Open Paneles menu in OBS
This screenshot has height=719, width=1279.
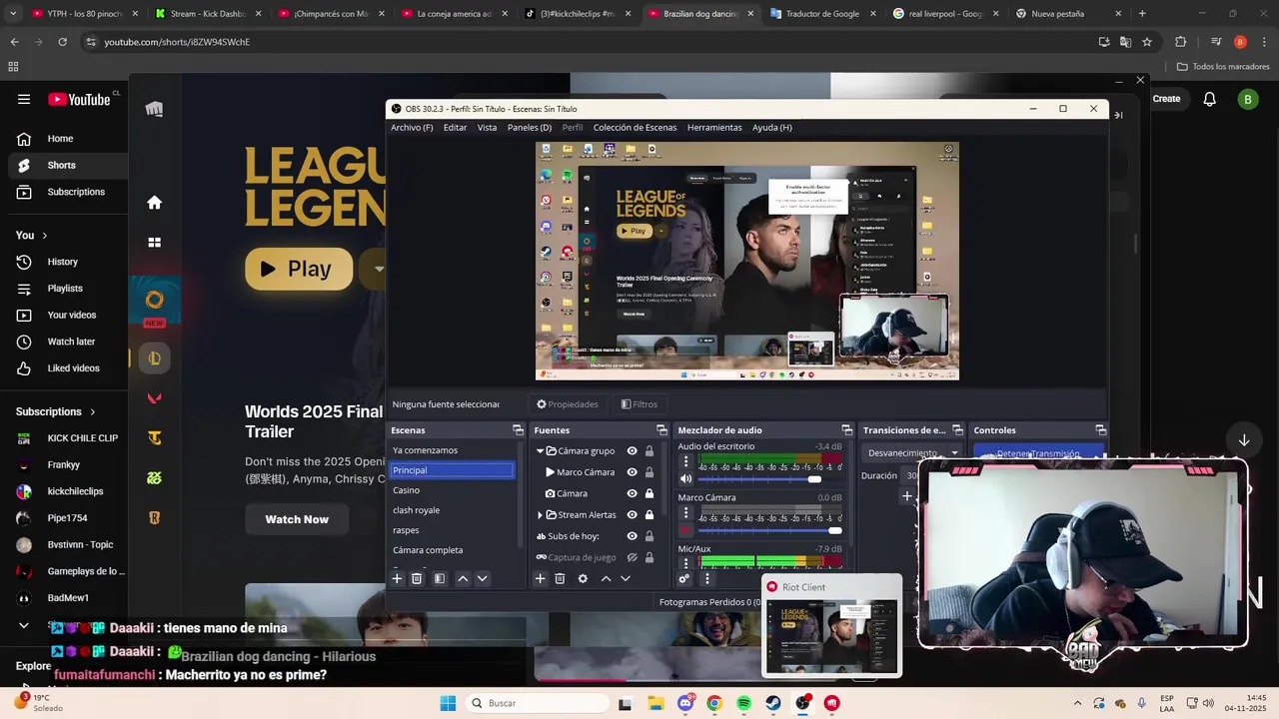[530, 128]
